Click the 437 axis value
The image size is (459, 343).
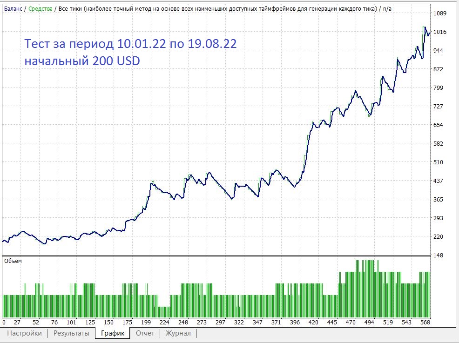coord(438,181)
